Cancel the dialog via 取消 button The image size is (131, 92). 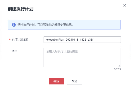[74, 81]
